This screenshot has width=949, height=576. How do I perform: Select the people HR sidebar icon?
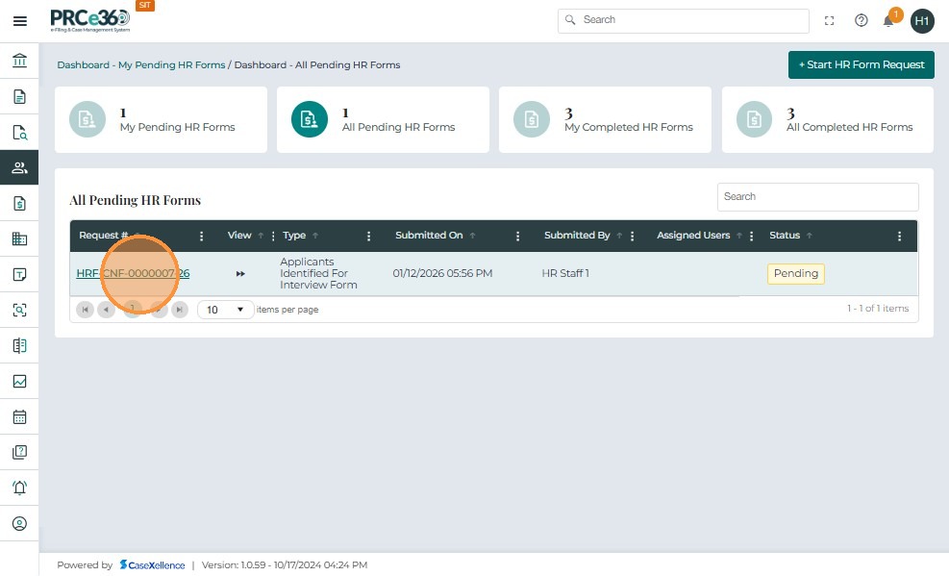tap(19, 167)
